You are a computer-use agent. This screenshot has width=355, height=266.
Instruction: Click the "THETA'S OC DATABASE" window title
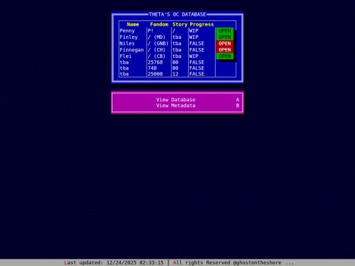click(x=177, y=14)
